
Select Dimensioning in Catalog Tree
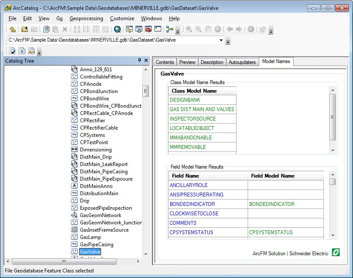click(x=96, y=150)
